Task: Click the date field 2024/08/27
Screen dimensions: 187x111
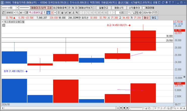Action: coord(148,13)
